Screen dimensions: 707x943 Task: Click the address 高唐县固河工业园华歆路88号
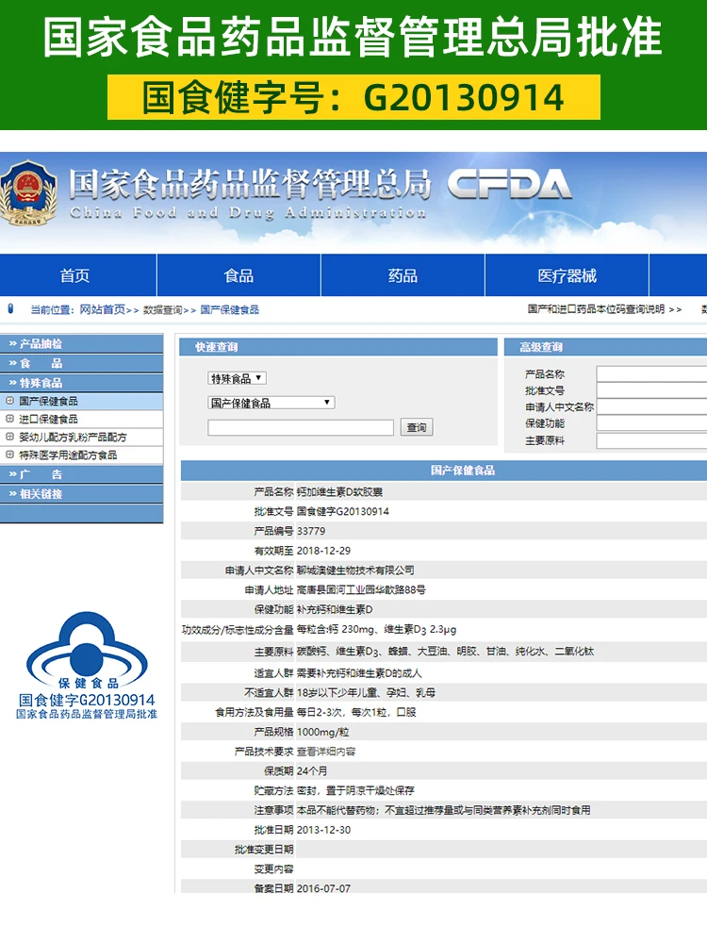tap(361, 590)
